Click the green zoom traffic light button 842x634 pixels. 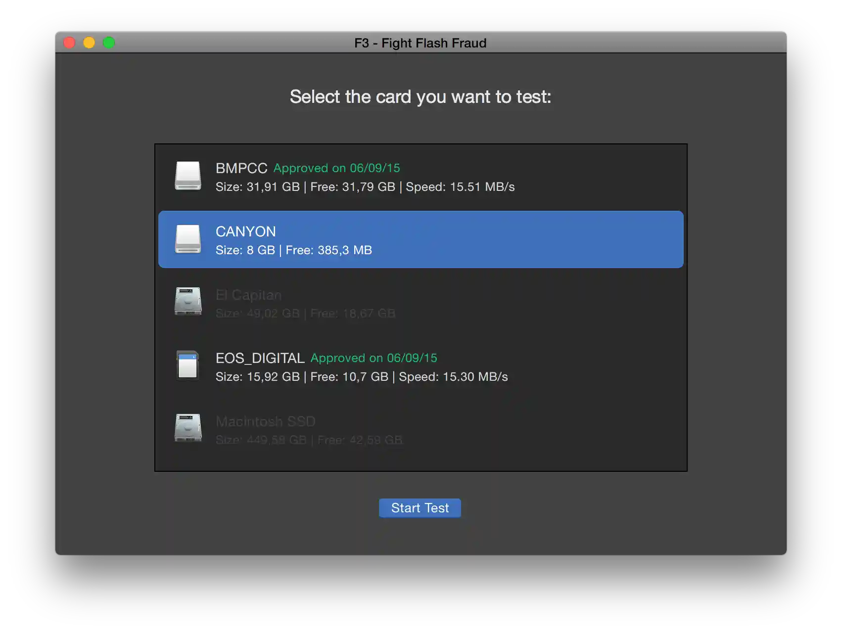pos(108,43)
